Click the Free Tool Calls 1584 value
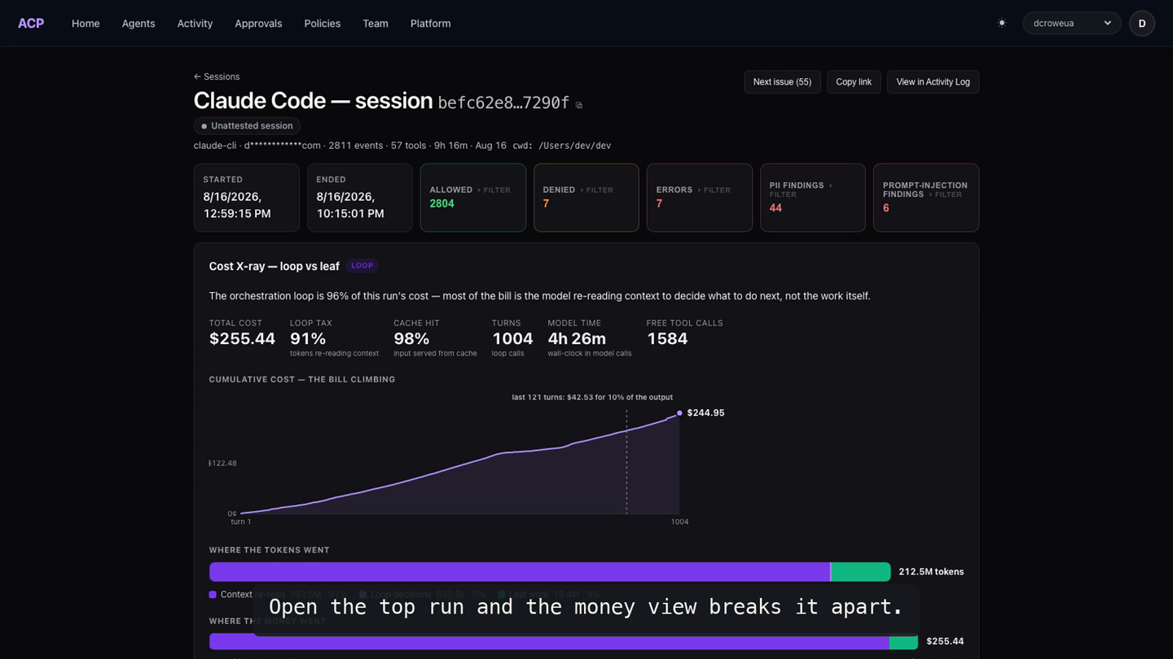 click(667, 338)
